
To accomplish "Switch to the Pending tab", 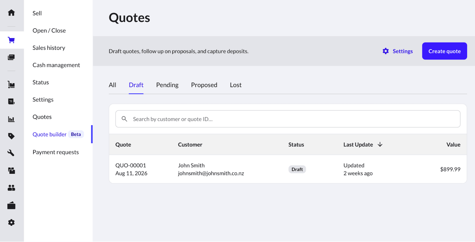I will pos(167,85).
